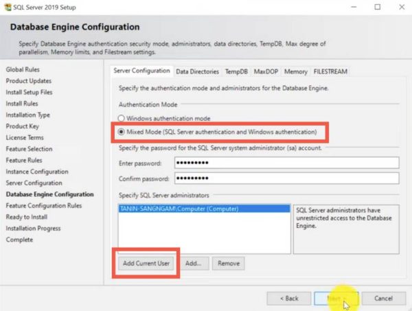Click Installation Type step in sidebar

tap(28, 115)
